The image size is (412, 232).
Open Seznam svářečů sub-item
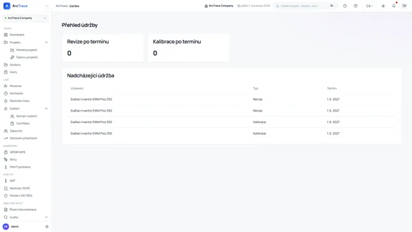[x=26, y=116]
